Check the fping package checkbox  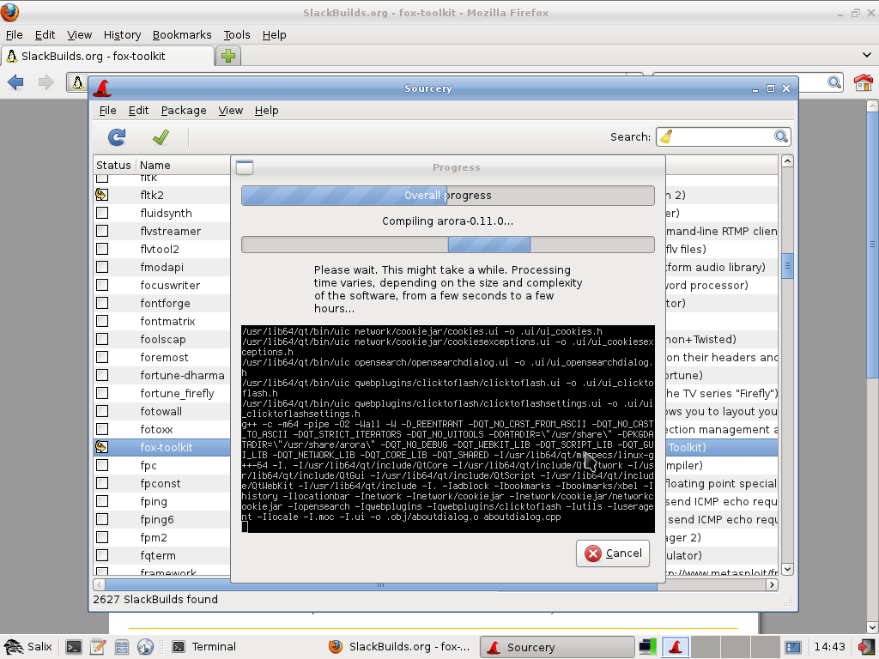tap(102, 501)
